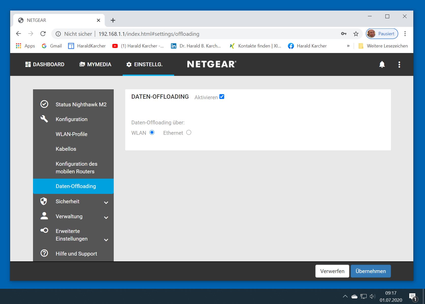Click the Verwerfen button
Viewport: 425px width, 304px height.
point(332,271)
